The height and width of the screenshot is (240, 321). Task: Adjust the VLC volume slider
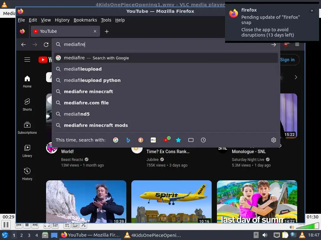point(307,226)
